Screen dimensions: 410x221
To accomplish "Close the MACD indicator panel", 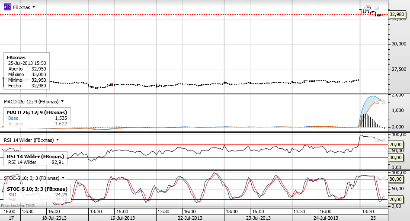I will (x=383, y=102).
